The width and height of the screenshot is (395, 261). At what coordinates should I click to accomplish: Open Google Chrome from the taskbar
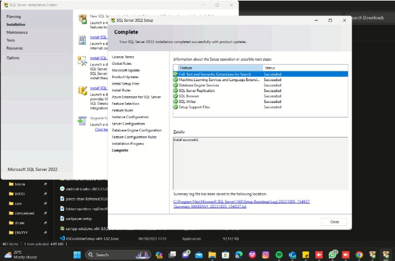tap(359, 255)
